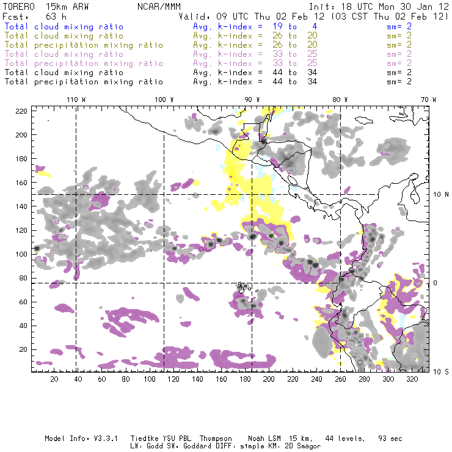Click "Avg. k-index = 19 to 4" text
The image size is (452, 452).
(x=255, y=27)
